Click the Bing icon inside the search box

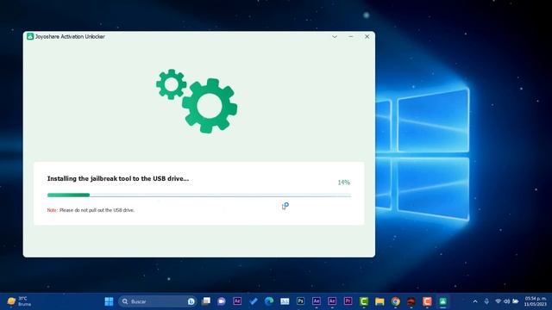191,301
